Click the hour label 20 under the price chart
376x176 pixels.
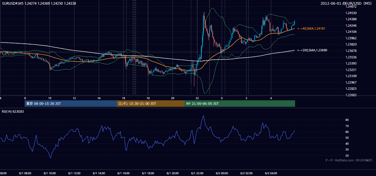[173, 98]
